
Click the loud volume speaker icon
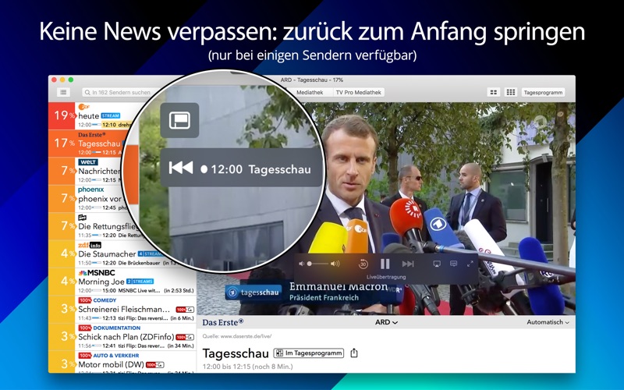(335, 264)
